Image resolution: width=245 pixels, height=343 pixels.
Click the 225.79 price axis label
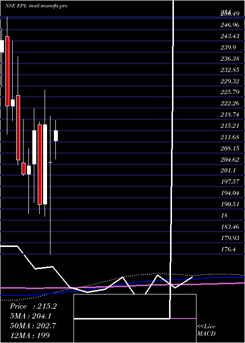point(230,92)
